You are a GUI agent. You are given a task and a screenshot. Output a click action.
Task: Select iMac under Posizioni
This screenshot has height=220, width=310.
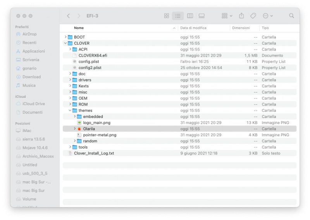(27, 130)
